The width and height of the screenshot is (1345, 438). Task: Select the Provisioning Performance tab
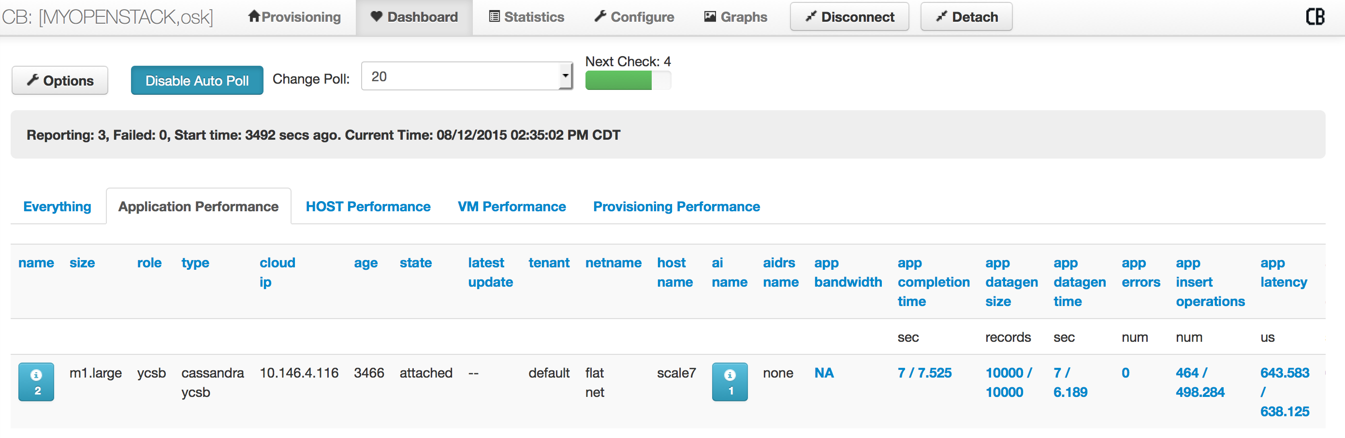click(676, 207)
